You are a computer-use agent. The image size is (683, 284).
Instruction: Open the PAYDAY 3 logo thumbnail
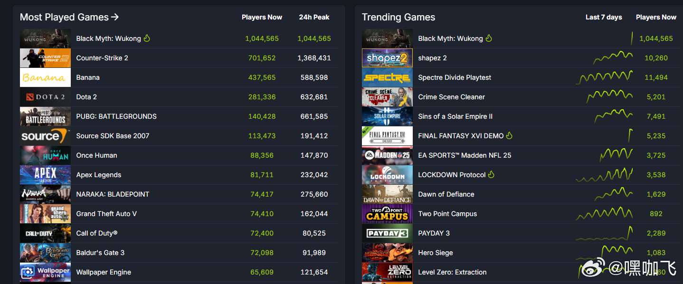click(387, 233)
